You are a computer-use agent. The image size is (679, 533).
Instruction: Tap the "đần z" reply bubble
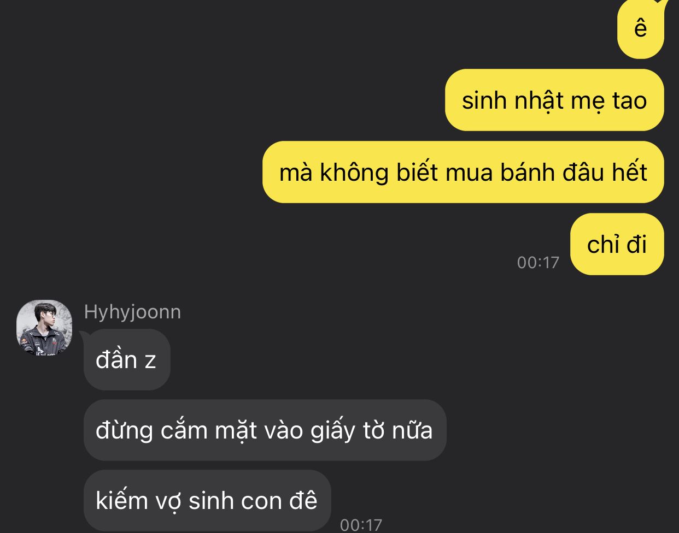click(126, 360)
